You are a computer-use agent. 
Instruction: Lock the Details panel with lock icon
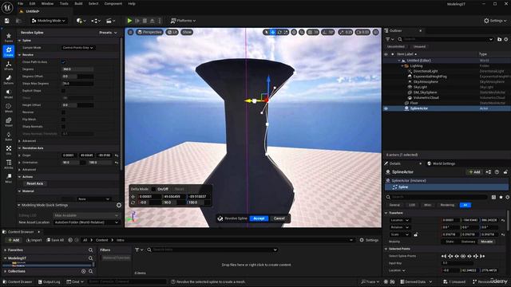coord(505,172)
